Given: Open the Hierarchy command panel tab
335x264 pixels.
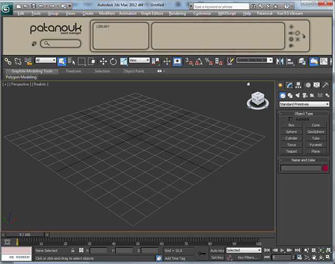Looking at the screenshot, I should (298, 85).
